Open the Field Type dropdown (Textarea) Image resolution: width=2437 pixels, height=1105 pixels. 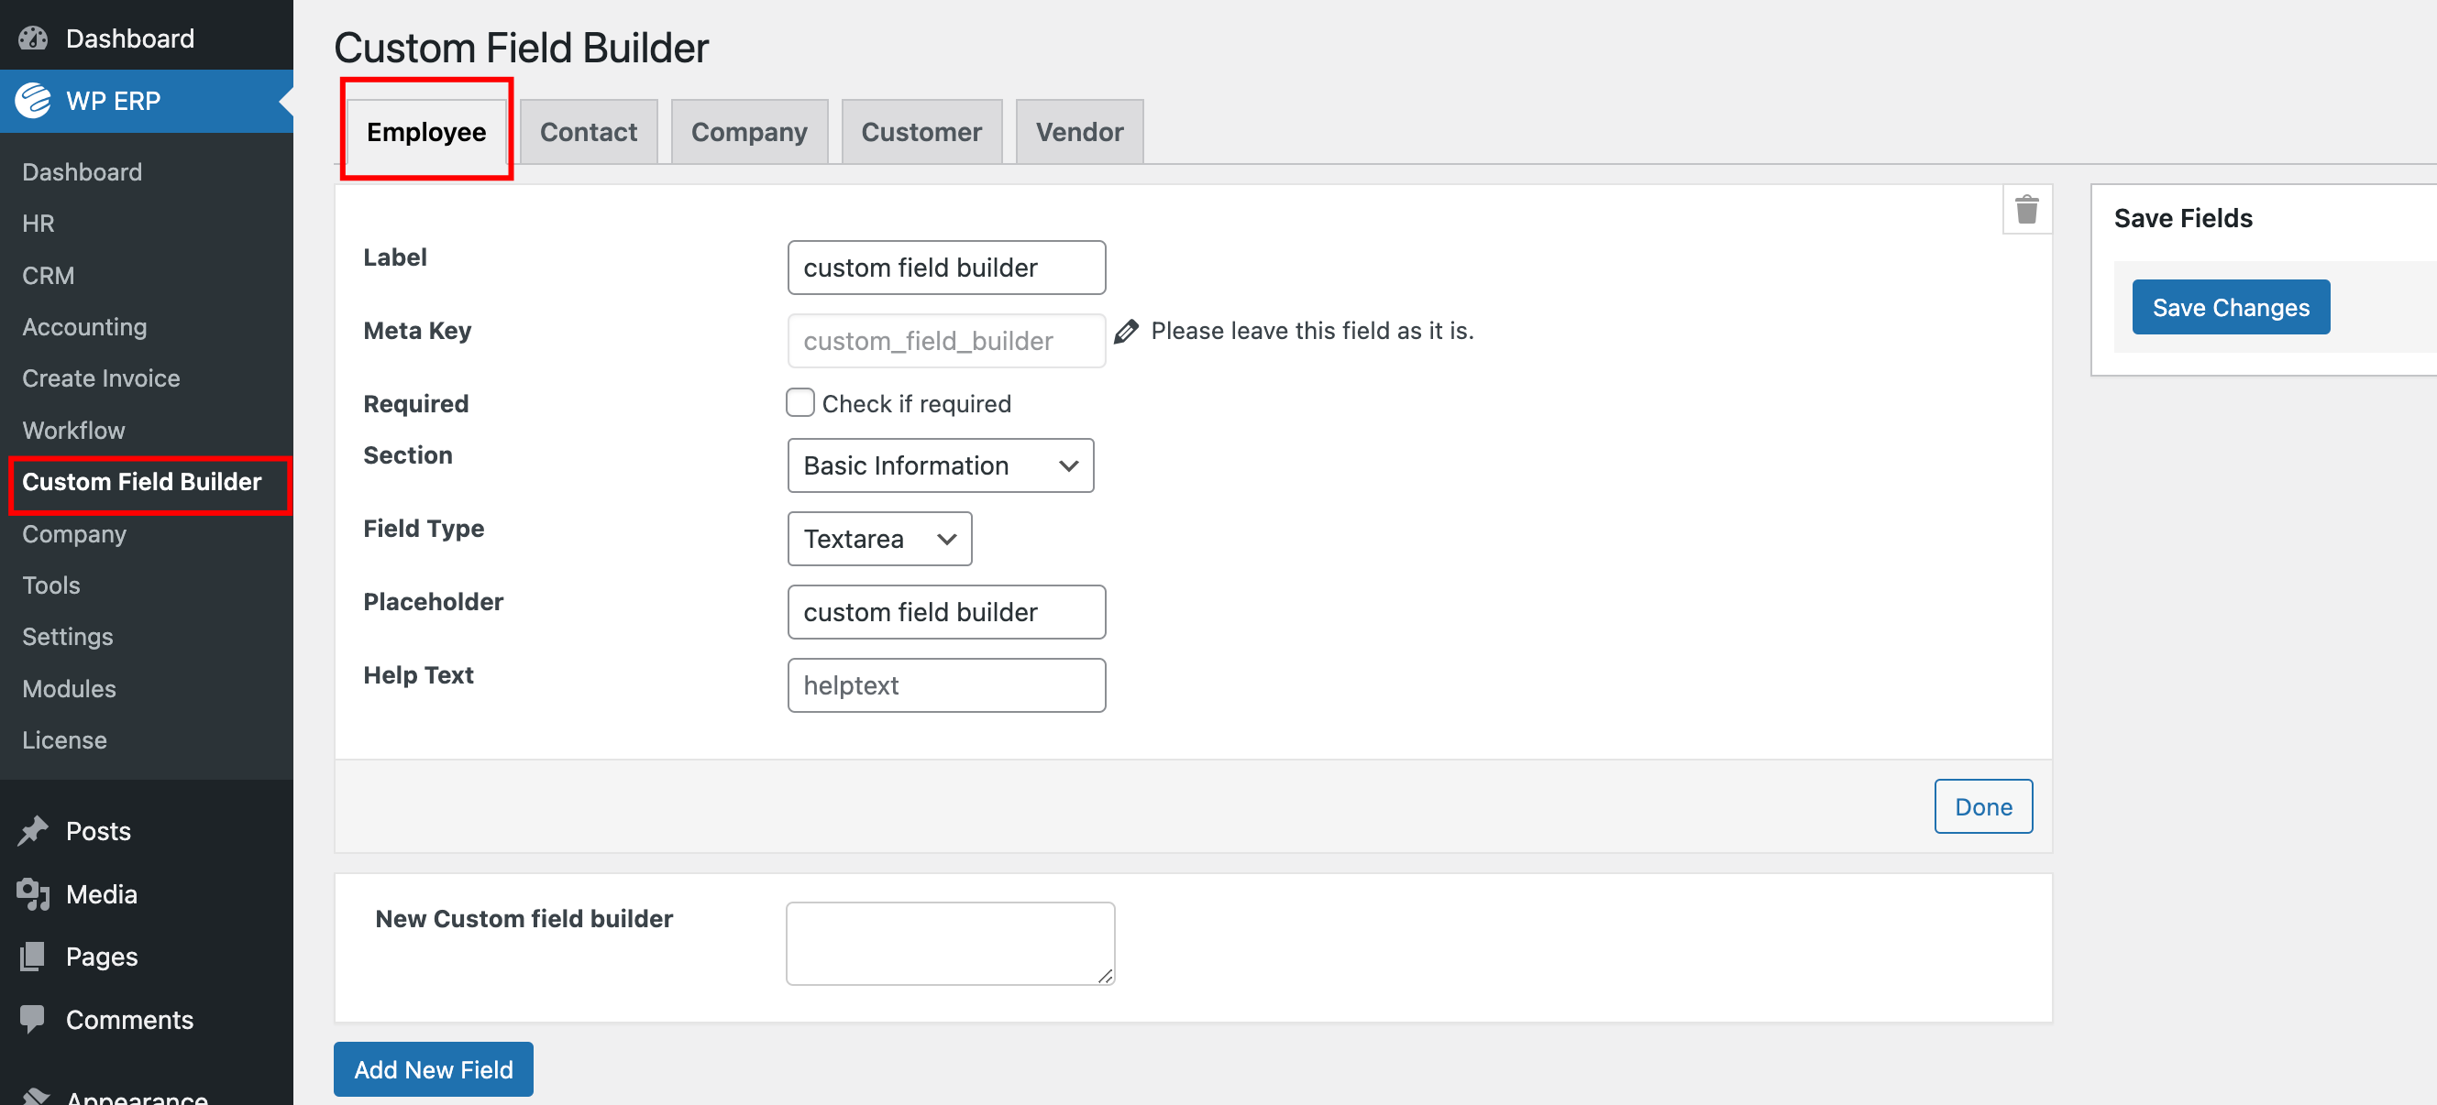(880, 539)
